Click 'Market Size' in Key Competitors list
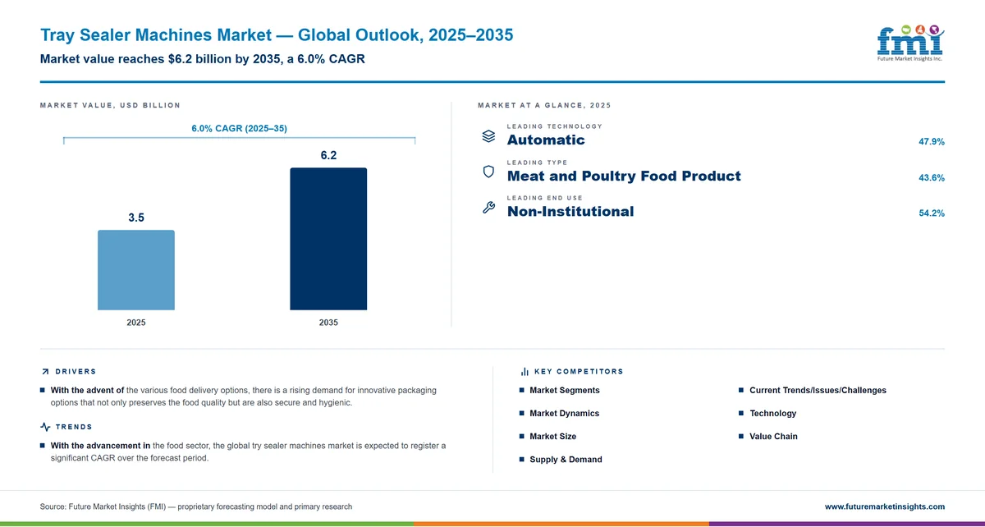The image size is (985, 527). tap(553, 436)
